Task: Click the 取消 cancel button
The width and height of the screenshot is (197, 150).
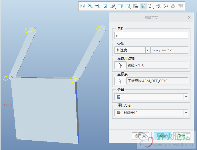Action: (x=182, y=136)
